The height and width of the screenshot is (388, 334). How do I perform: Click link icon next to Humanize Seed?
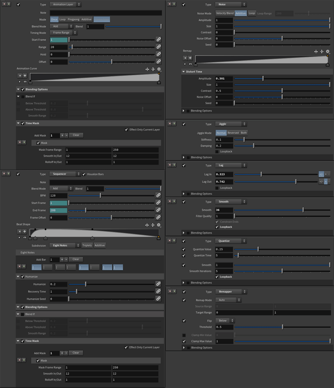pos(158,299)
